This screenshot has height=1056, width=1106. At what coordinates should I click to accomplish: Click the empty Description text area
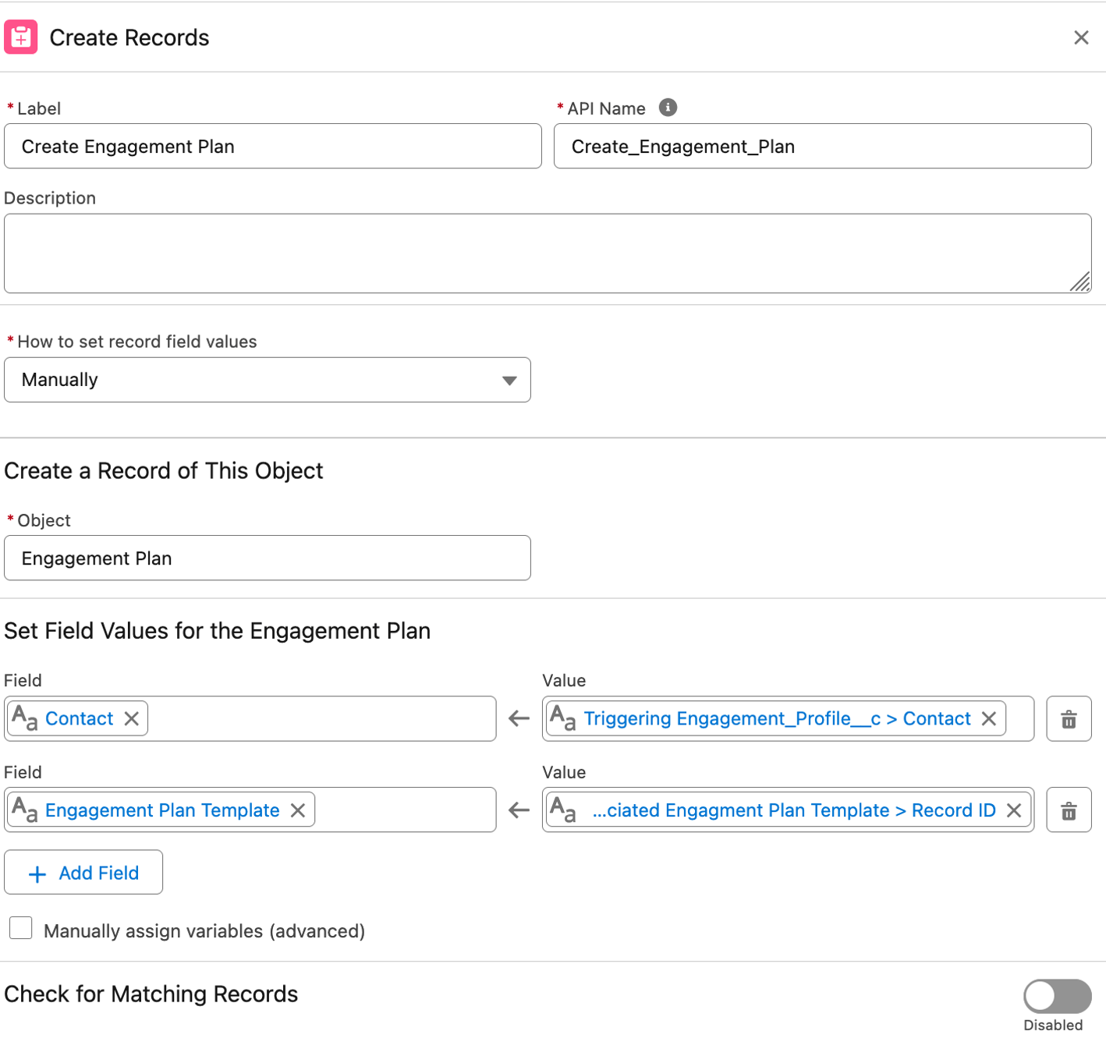click(x=548, y=253)
